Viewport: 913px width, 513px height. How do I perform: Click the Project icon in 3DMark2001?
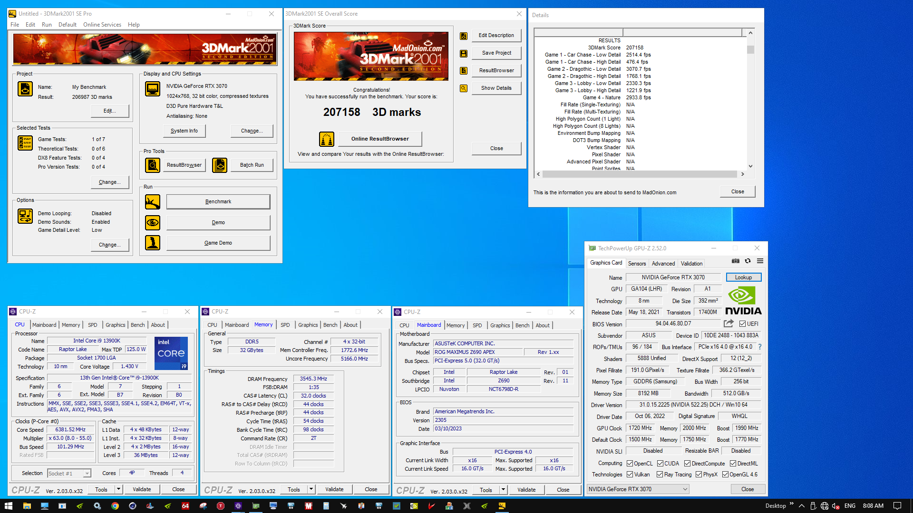[25, 89]
